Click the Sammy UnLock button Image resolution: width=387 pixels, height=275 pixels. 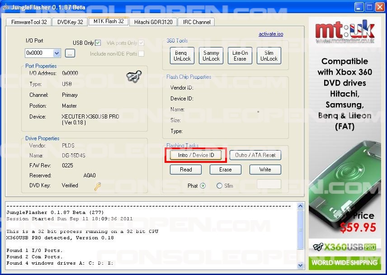211,56
